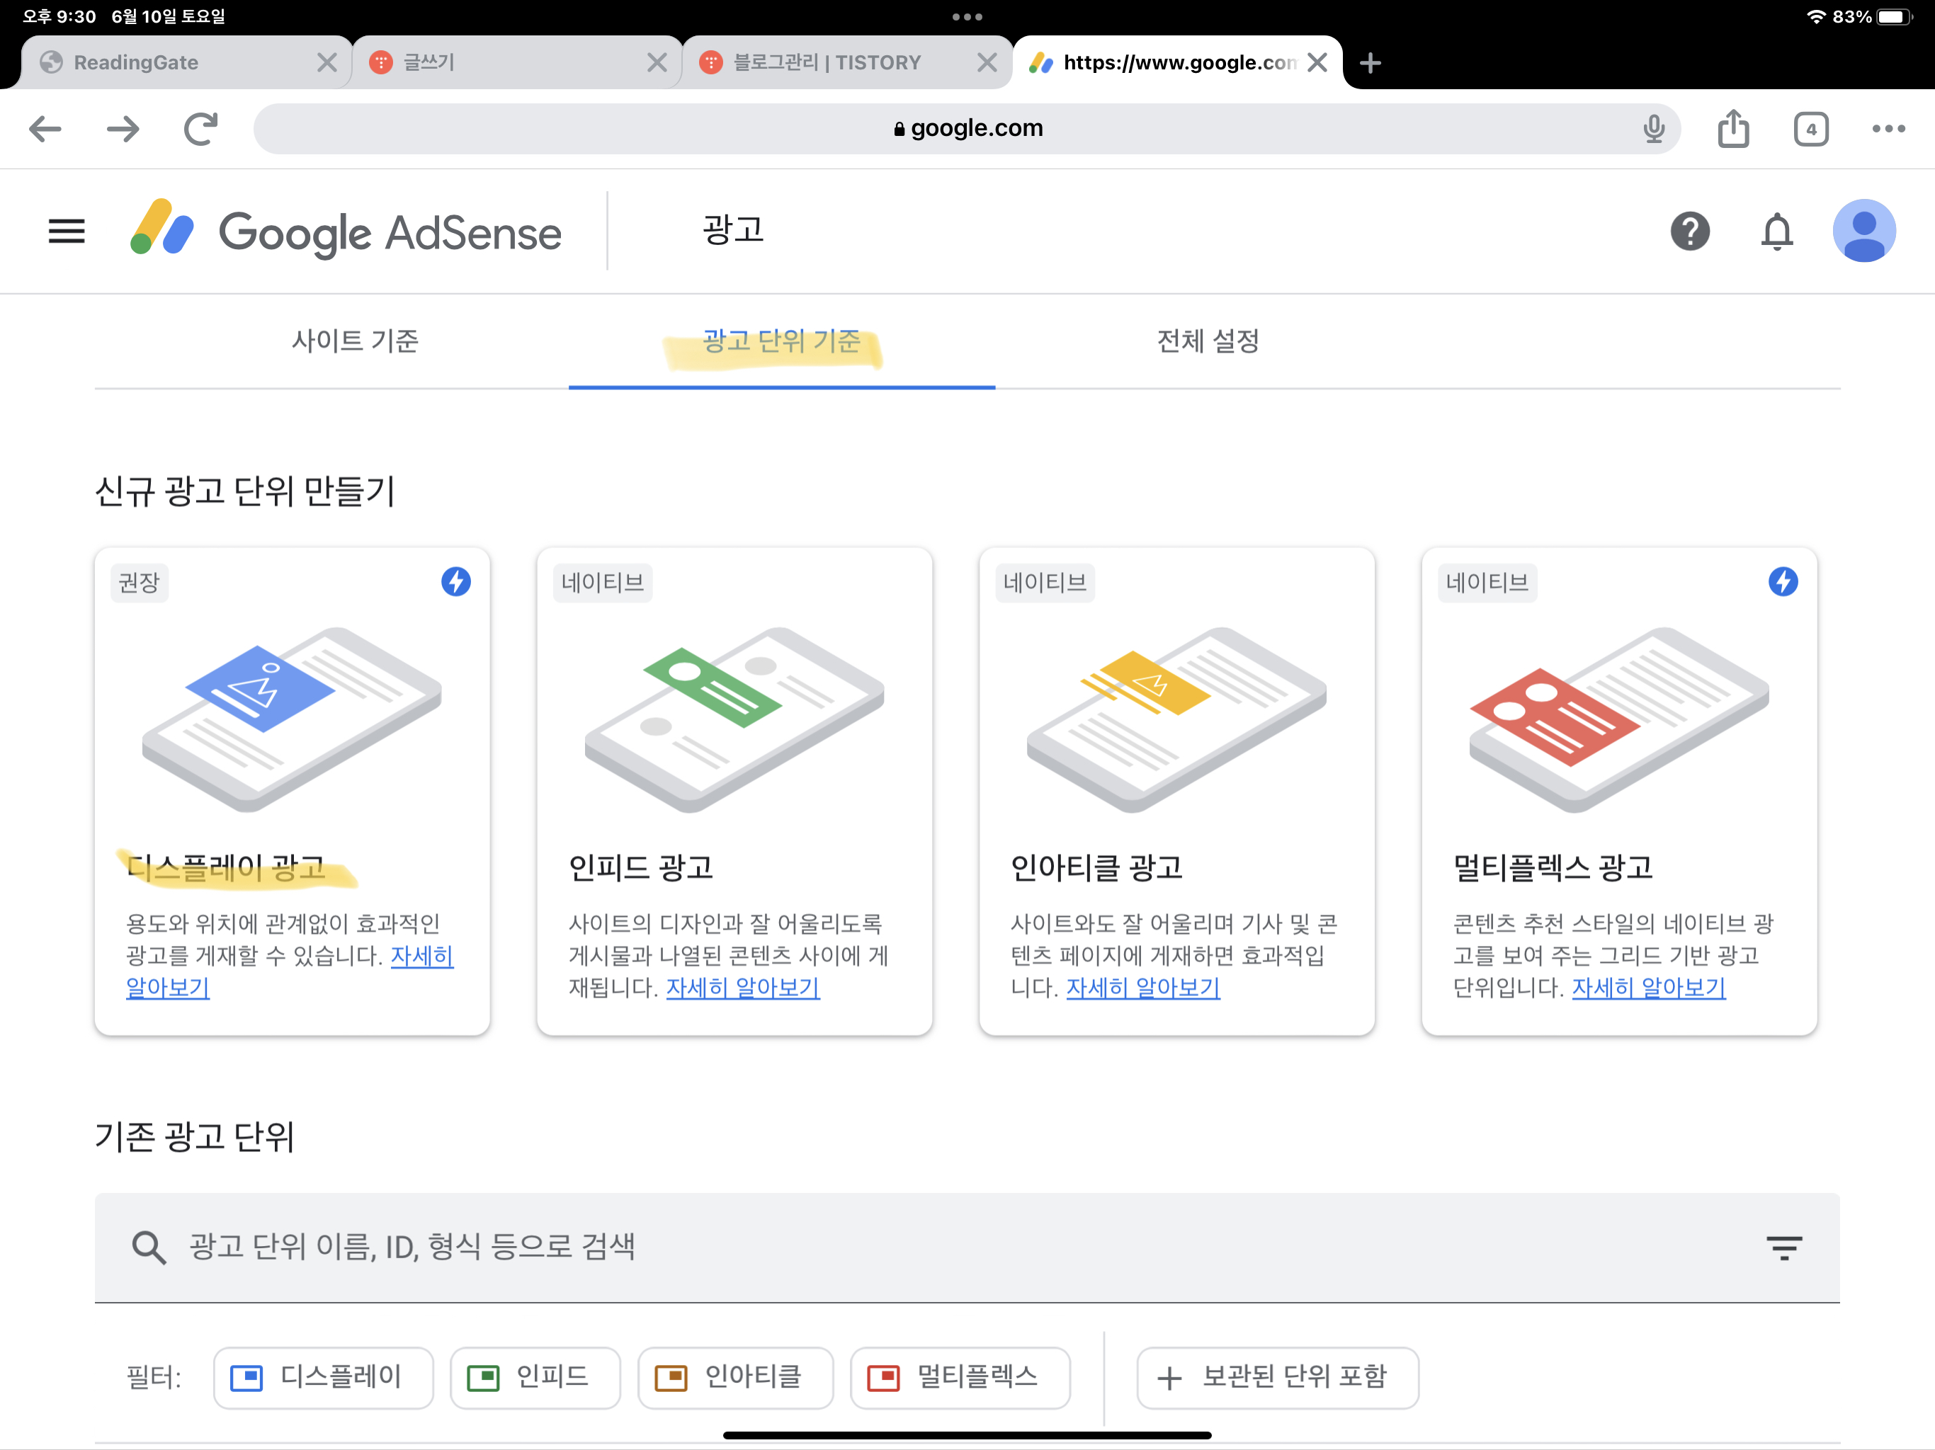1935x1450 pixels.
Task: Open the filter list icon in search bar
Action: [1783, 1247]
